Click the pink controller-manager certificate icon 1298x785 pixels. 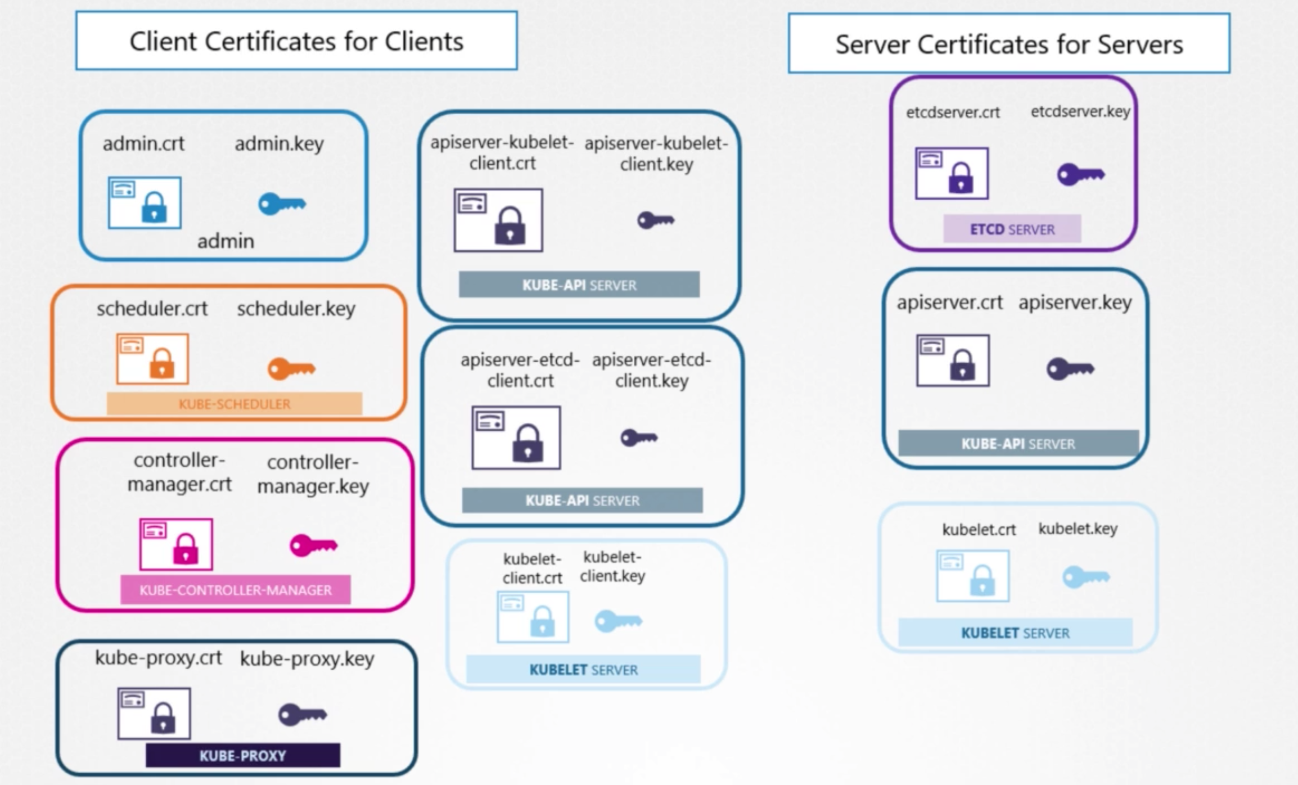coord(176,544)
